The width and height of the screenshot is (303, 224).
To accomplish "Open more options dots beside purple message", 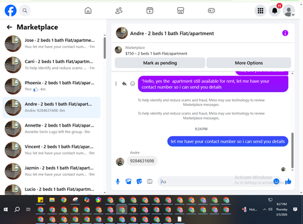I will tap(116, 84).
